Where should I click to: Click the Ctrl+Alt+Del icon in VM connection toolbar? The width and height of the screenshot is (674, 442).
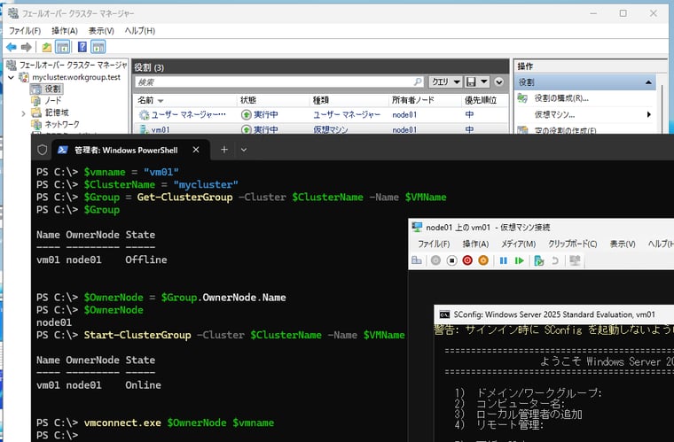(417, 260)
